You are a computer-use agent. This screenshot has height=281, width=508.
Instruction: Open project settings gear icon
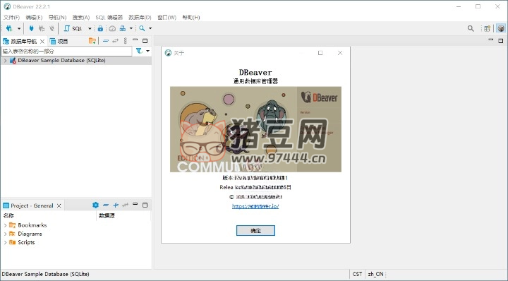click(95, 205)
